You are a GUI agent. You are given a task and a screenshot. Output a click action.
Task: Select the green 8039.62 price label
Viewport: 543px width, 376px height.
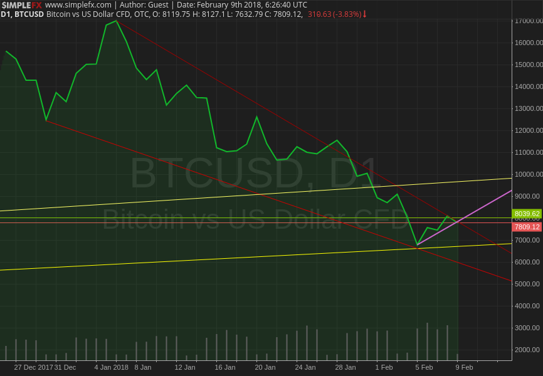click(x=527, y=214)
